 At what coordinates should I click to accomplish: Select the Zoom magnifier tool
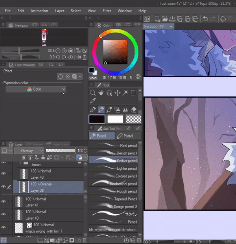click(93, 93)
